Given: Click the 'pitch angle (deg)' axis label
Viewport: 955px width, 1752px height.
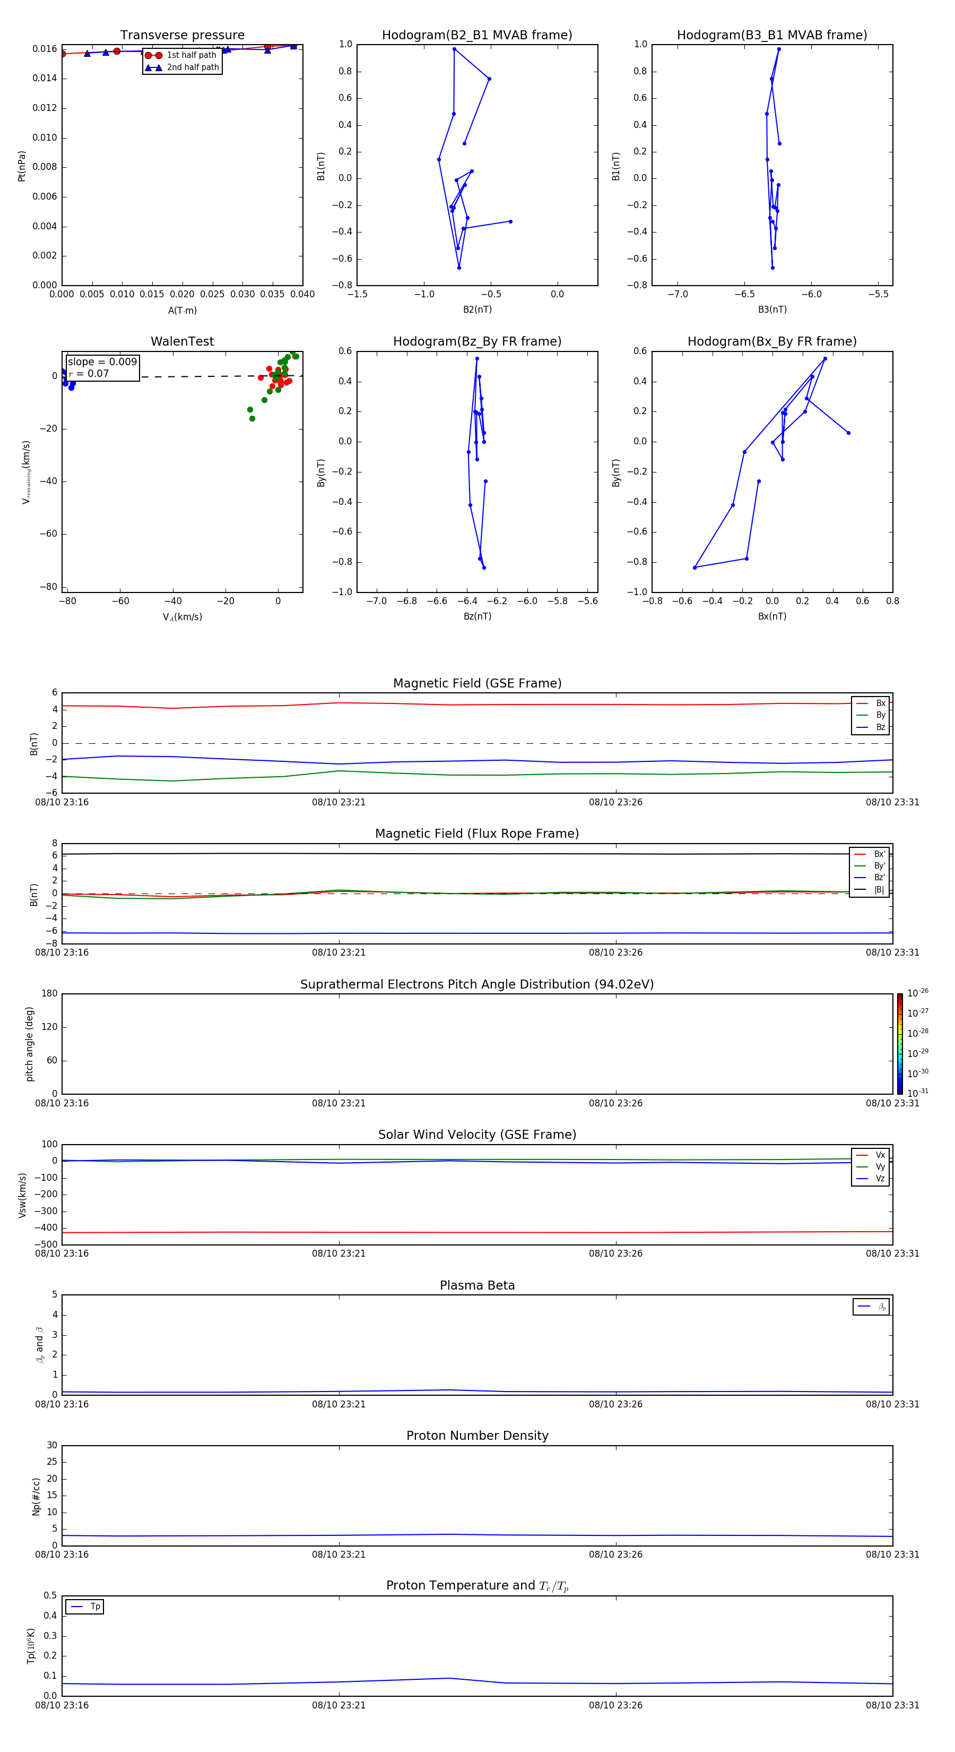Looking at the screenshot, I should [29, 1044].
